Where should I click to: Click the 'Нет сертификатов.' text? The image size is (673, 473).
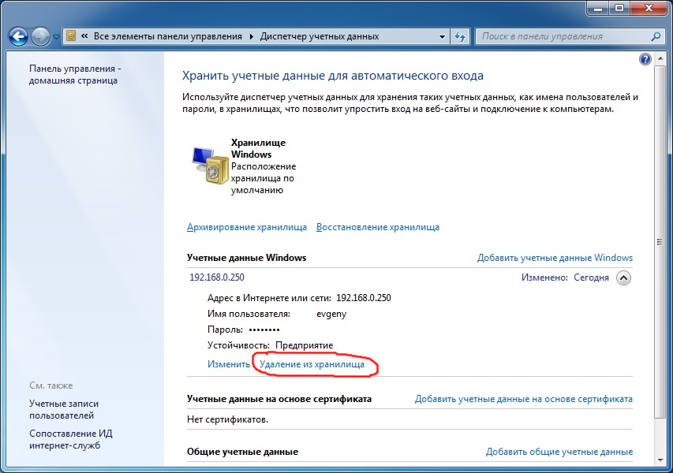click(227, 419)
